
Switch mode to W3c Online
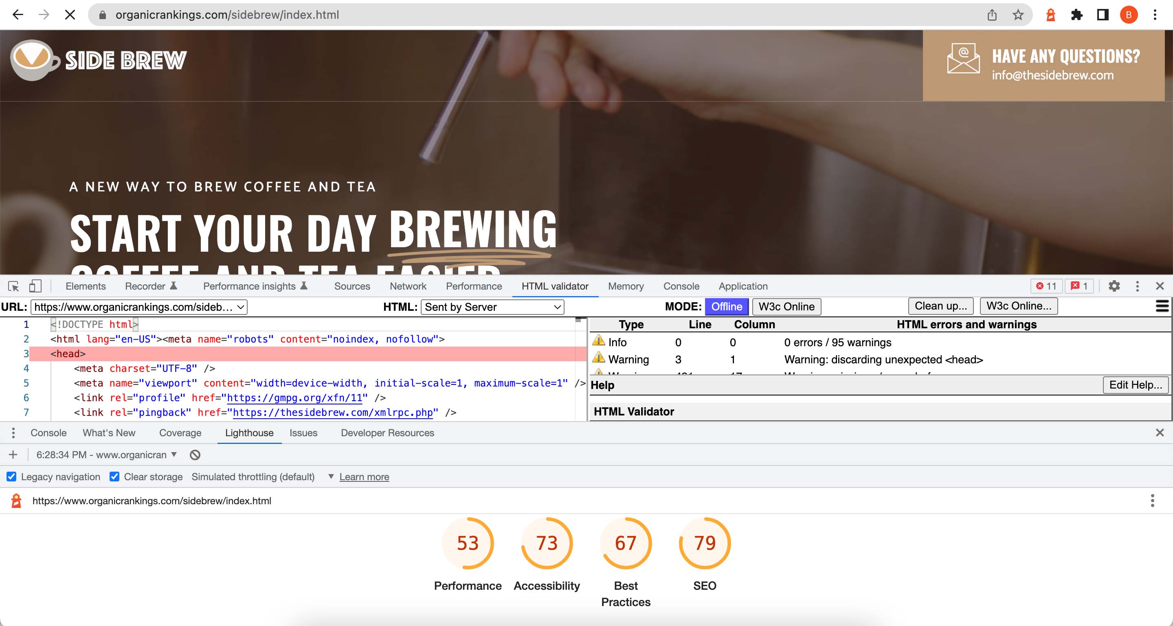coord(786,306)
